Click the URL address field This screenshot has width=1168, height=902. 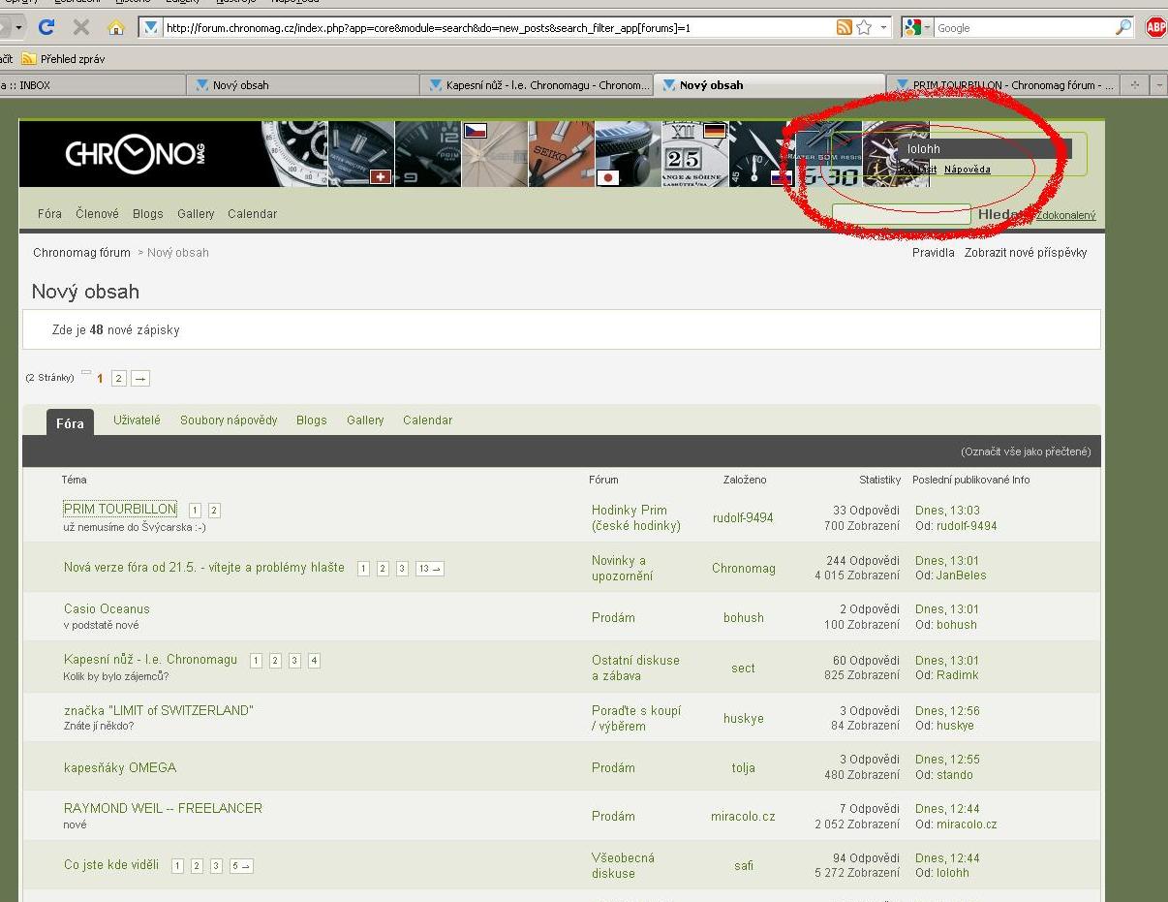(499, 28)
